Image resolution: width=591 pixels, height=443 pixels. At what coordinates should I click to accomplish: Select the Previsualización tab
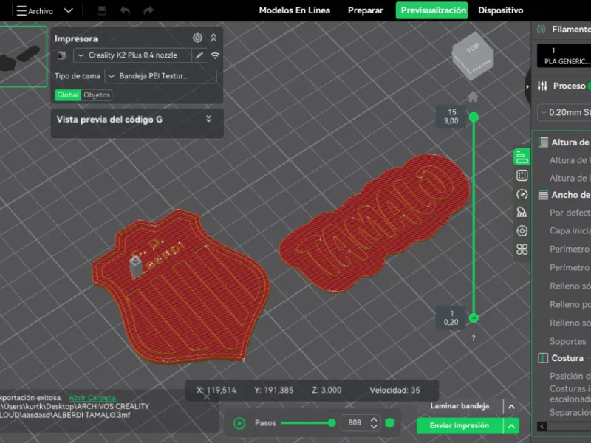(x=433, y=10)
